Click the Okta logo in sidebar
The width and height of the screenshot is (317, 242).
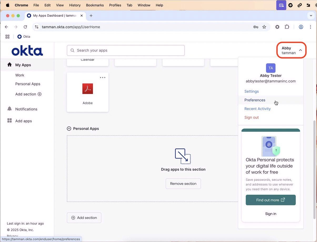tap(27, 51)
